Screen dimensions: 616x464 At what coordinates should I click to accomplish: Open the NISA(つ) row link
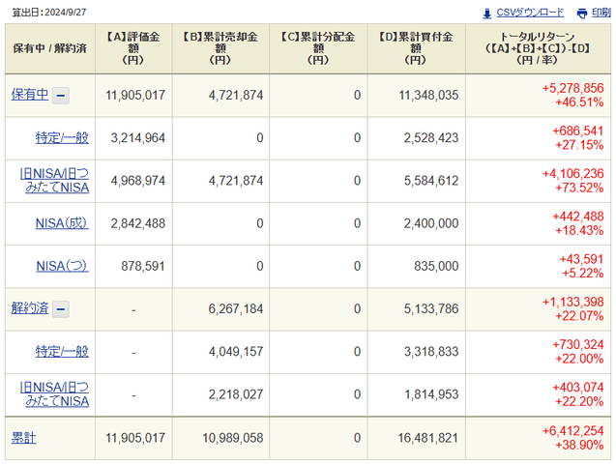62,266
